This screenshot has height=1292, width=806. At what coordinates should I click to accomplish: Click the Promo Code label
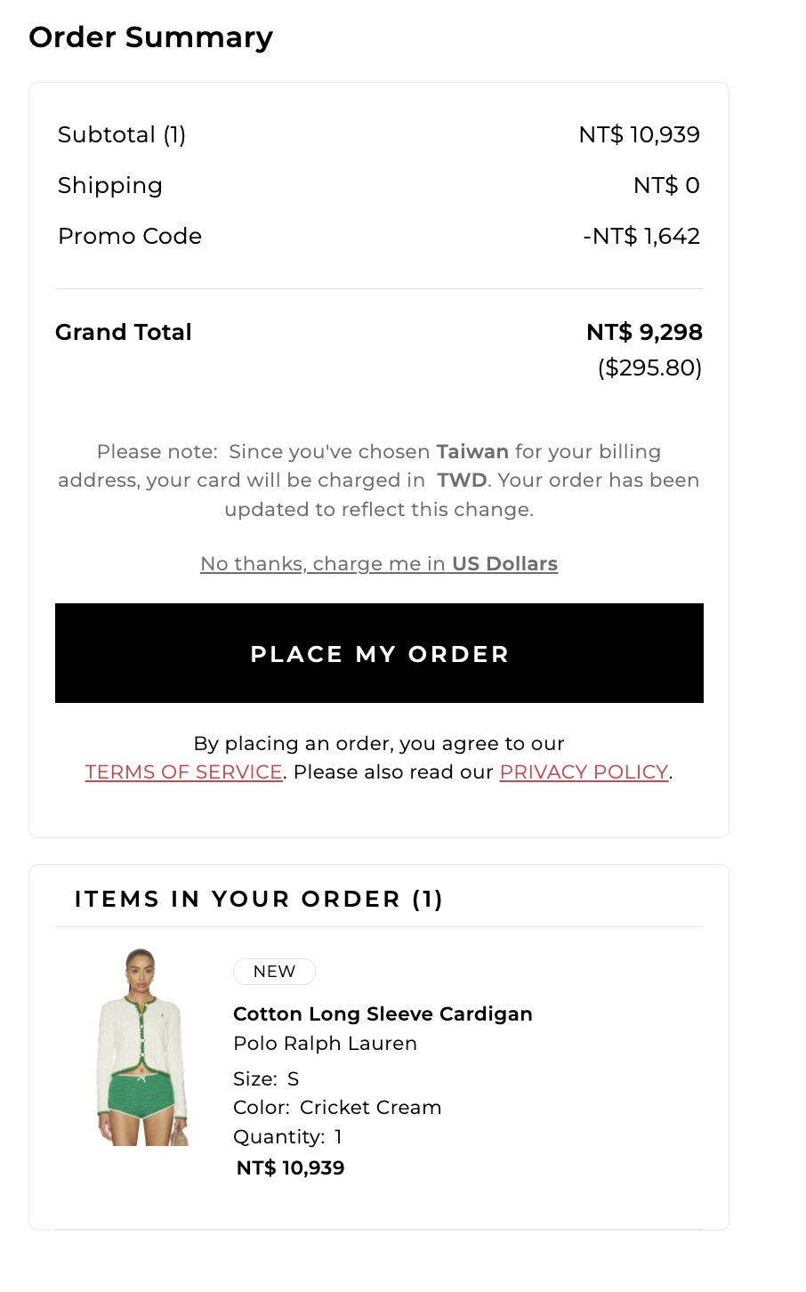click(x=130, y=237)
